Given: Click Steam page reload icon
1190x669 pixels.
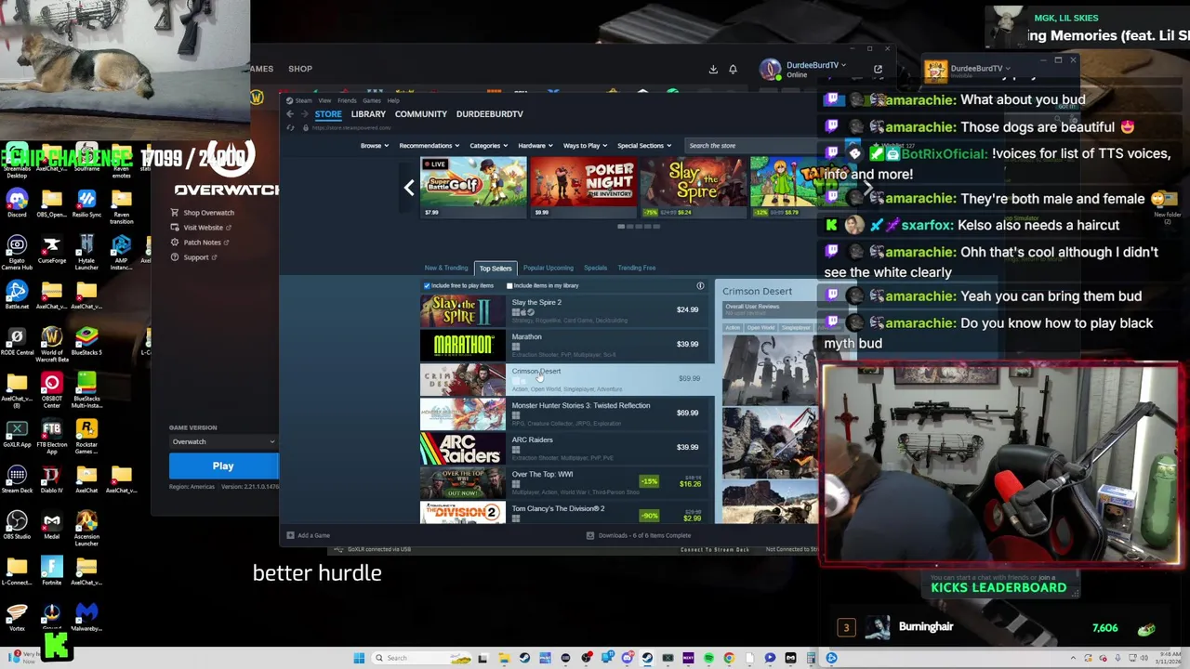Looking at the screenshot, I should point(290,127).
